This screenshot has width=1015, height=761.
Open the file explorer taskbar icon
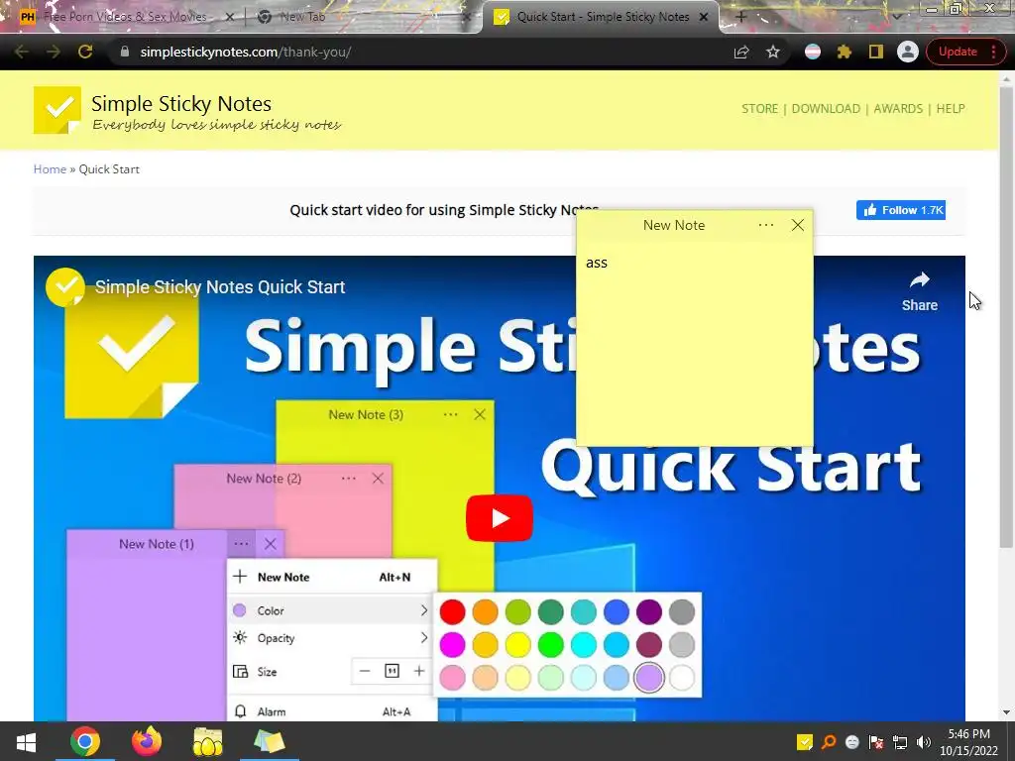(208, 741)
